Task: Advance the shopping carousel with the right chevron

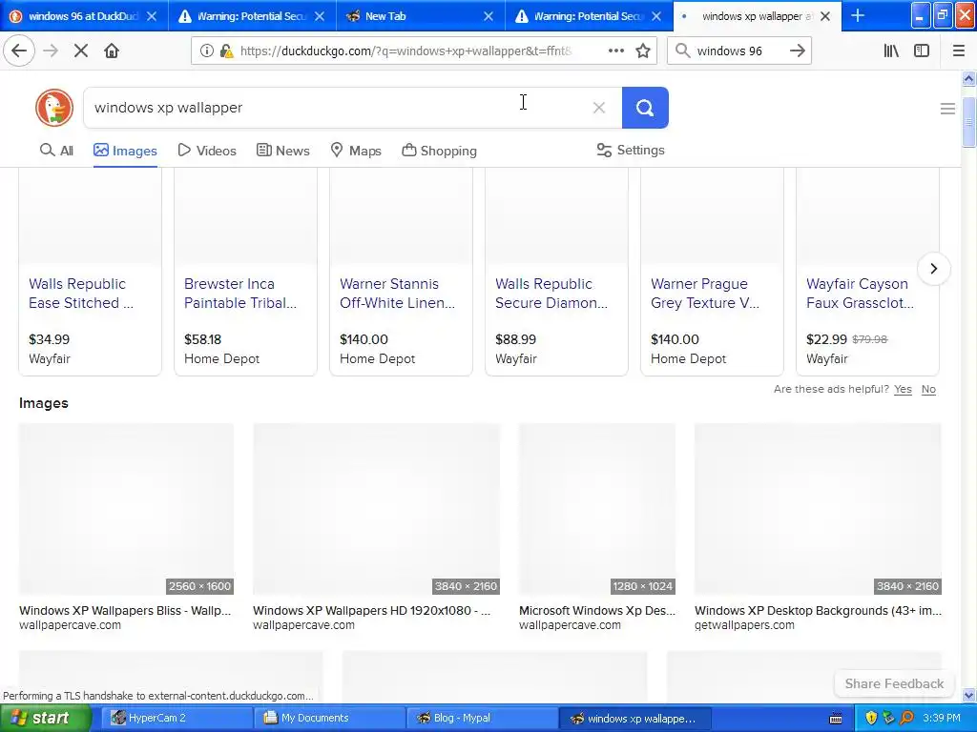Action: point(933,268)
